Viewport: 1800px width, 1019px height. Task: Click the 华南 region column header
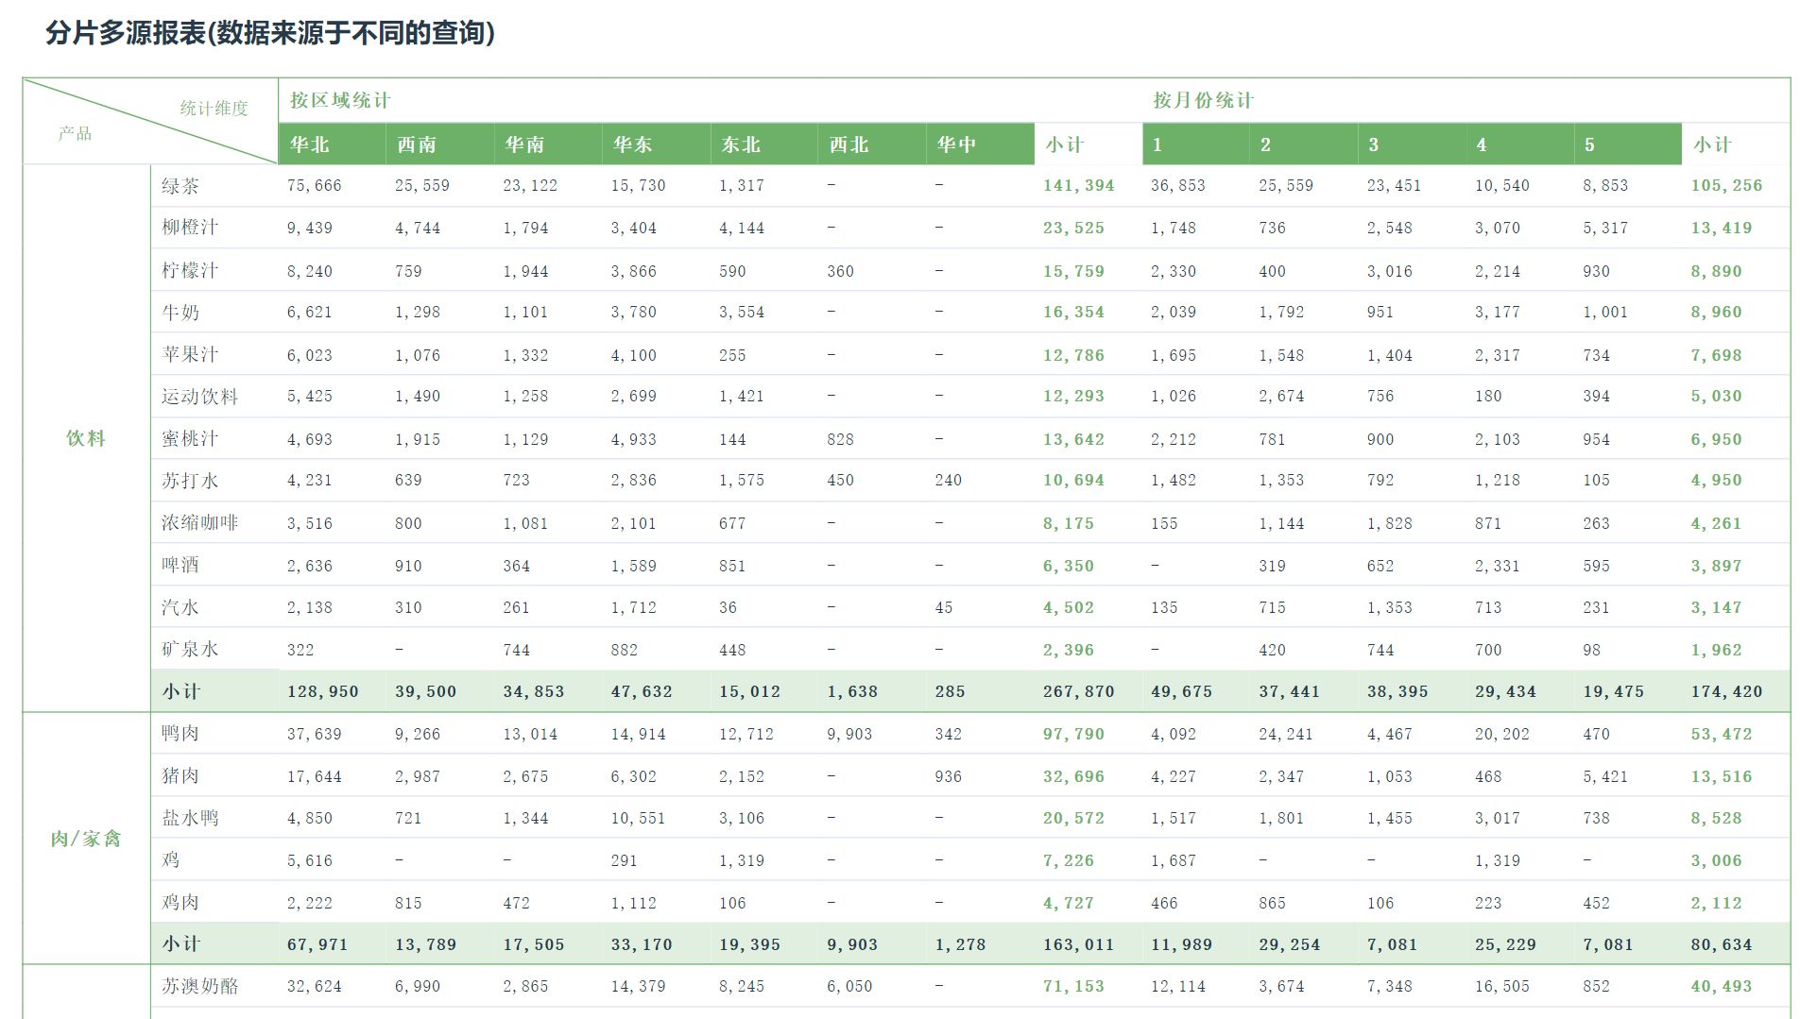547,144
